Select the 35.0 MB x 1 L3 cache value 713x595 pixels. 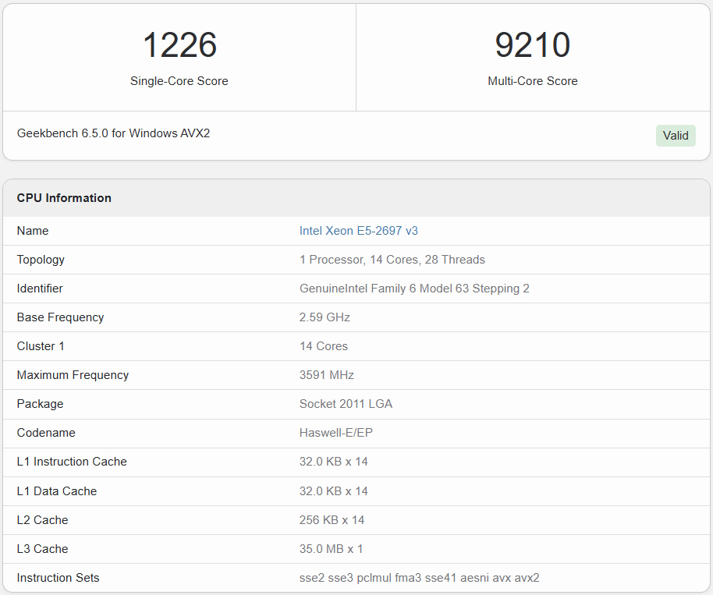coord(331,549)
